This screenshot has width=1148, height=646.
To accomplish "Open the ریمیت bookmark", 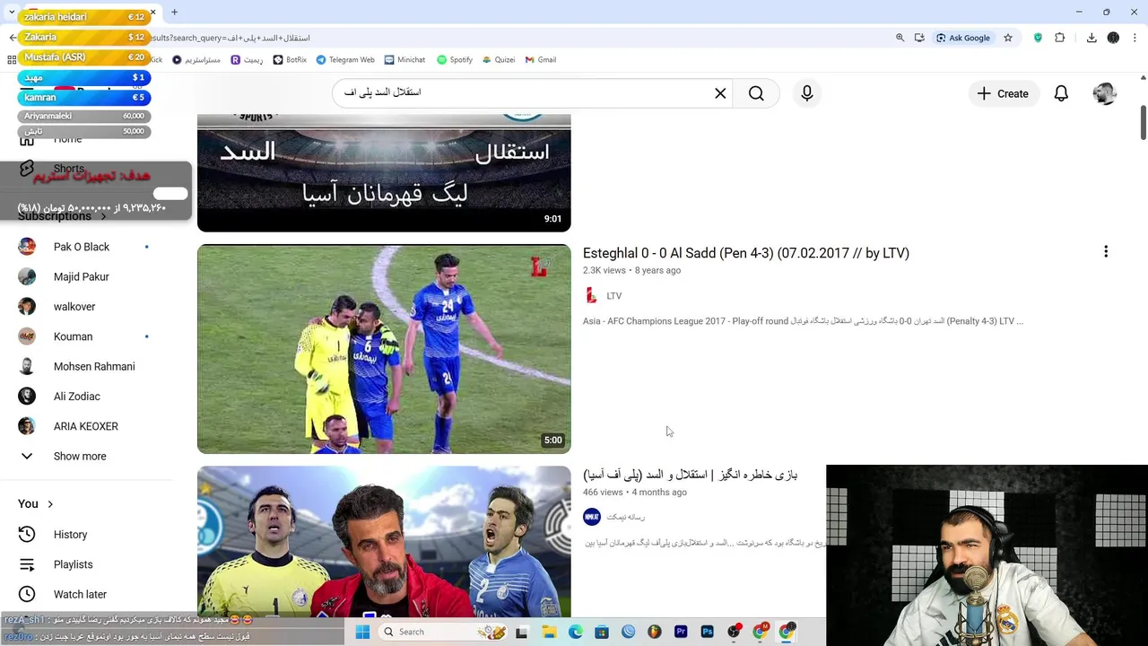I will point(247,59).
